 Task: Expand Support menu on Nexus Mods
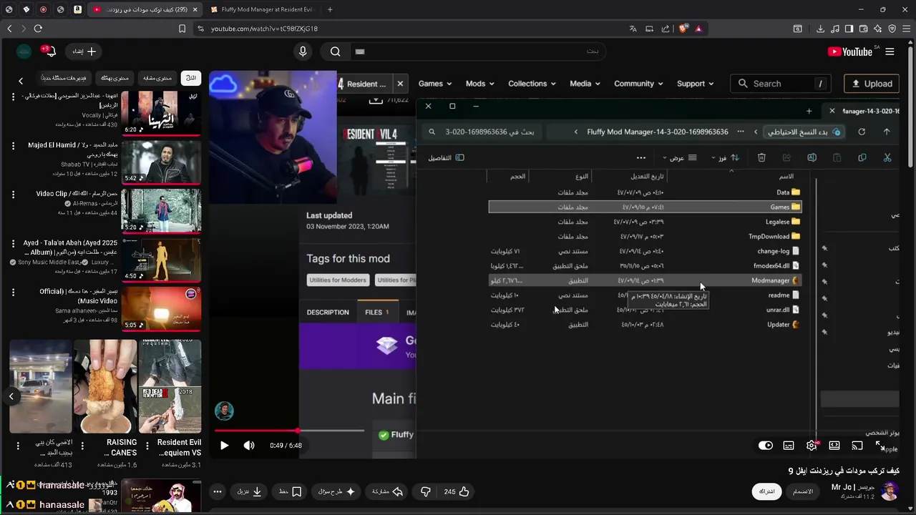[696, 84]
